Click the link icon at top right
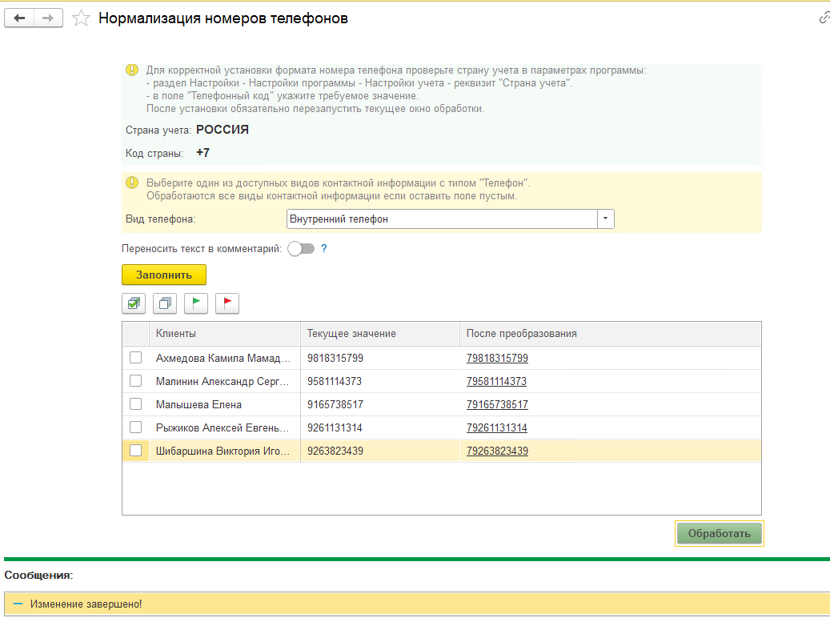The width and height of the screenshot is (830, 626). tap(824, 18)
